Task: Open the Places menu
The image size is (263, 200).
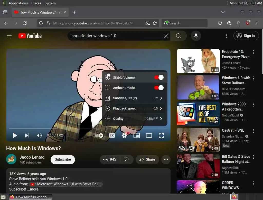Action: [36, 3]
